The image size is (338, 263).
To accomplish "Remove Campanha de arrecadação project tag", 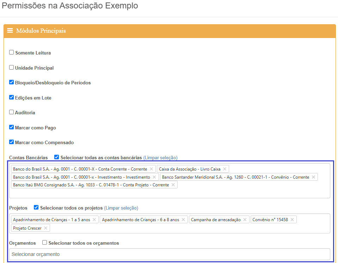I will (245, 219).
